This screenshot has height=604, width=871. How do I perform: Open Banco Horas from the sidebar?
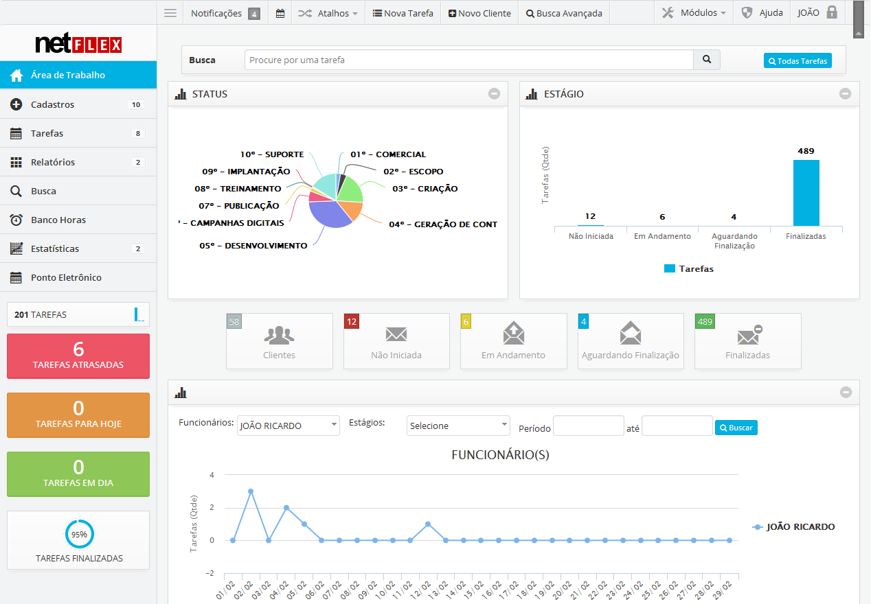point(58,220)
